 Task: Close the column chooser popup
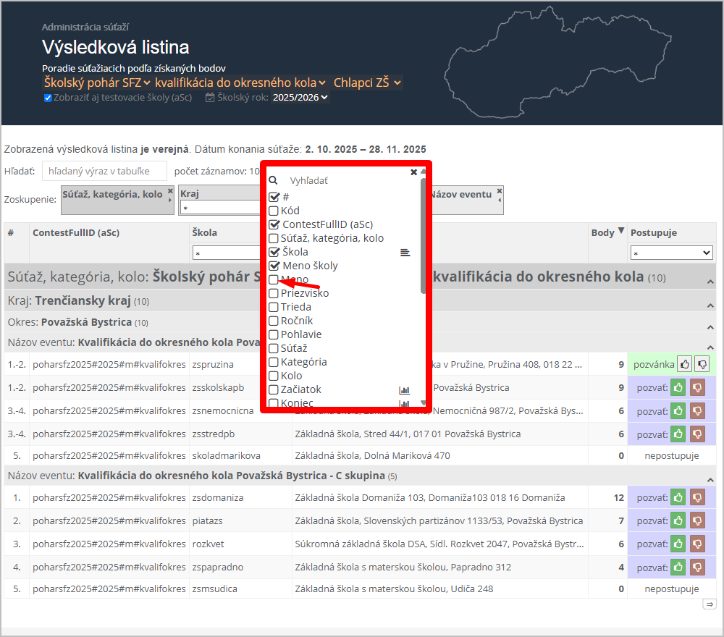(413, 172)
